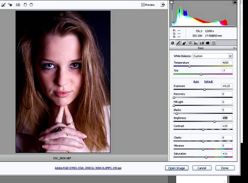
Task: Click the Exposure value input field
Action: click(227, 86)
